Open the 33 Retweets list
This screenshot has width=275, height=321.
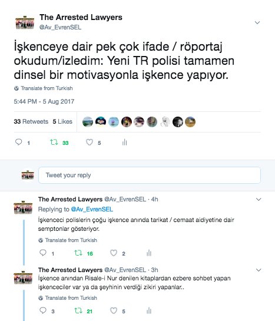(x=31, y=121)
